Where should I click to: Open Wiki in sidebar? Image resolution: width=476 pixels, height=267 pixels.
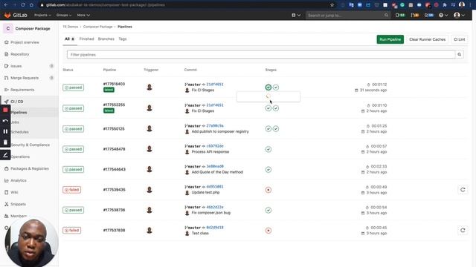coord(14,192)
